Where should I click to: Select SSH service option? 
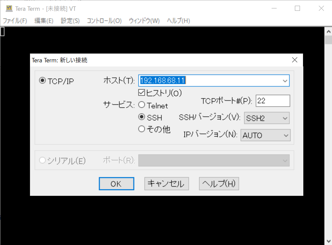tap(142, 117)
